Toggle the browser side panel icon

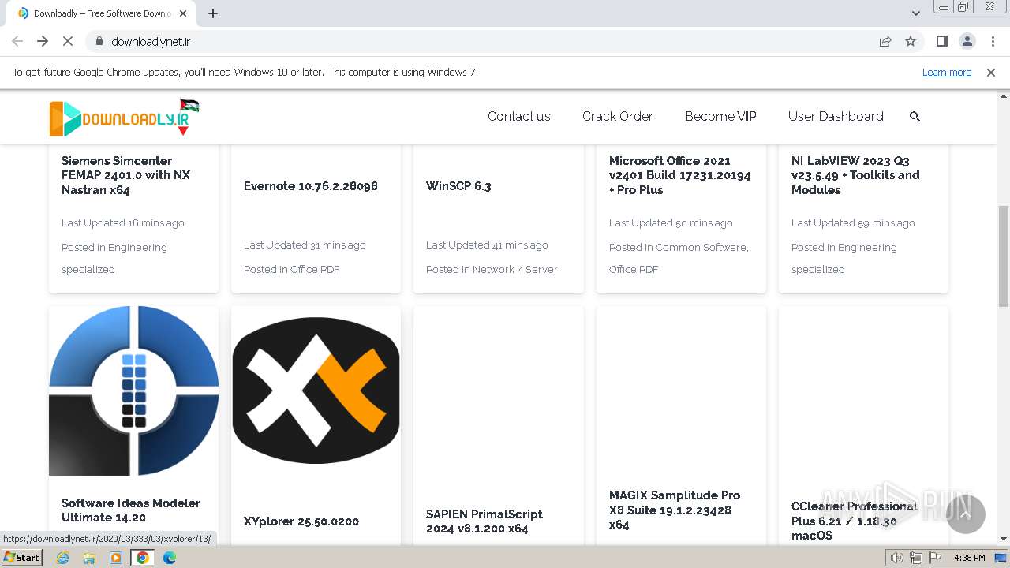point(942,41)
